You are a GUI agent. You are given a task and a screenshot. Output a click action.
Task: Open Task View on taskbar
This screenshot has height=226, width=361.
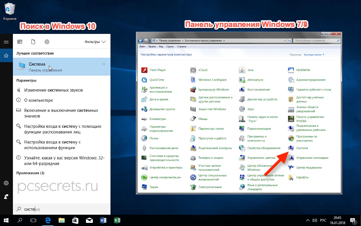click(33, 220)
